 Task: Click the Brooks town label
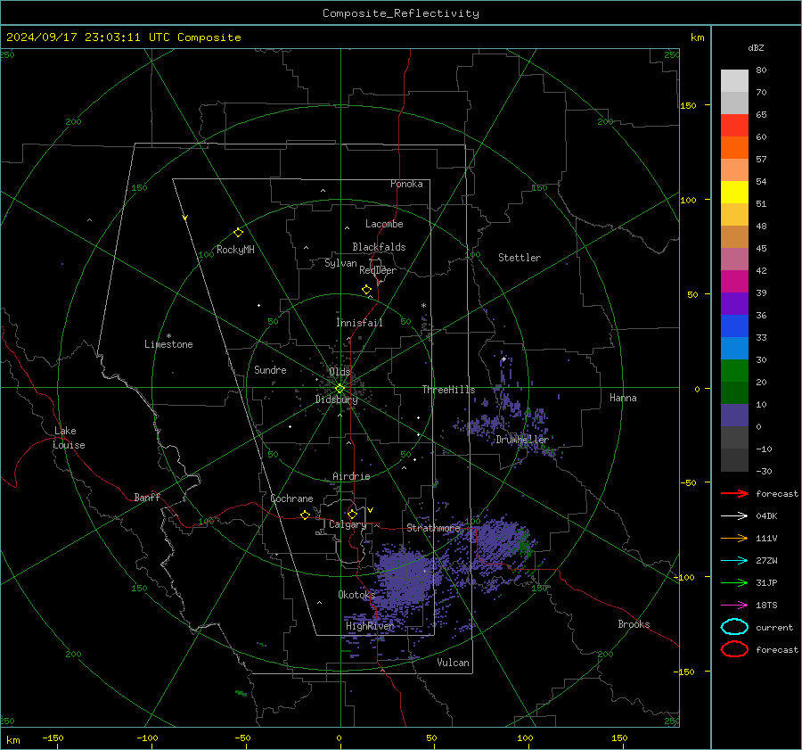click(634, 624)
